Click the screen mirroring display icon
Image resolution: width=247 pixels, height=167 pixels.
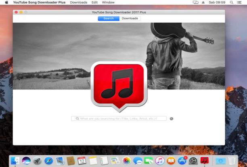click(x=196, y=2)
